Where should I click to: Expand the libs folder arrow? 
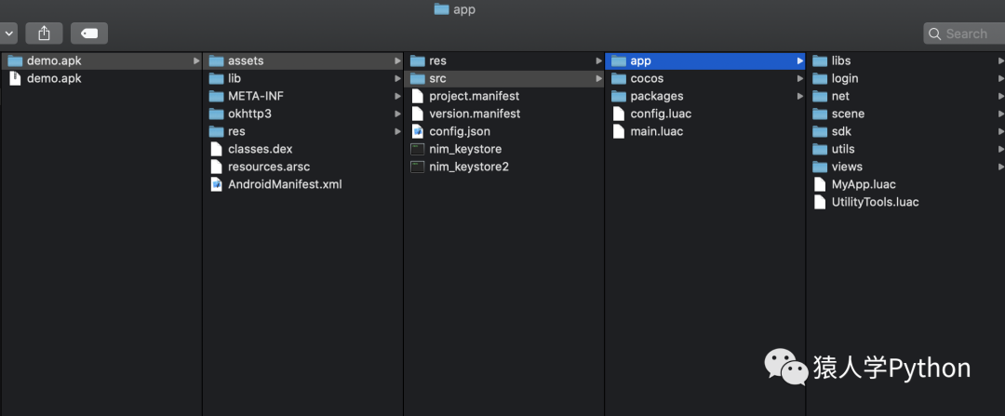pos(1000,60)
